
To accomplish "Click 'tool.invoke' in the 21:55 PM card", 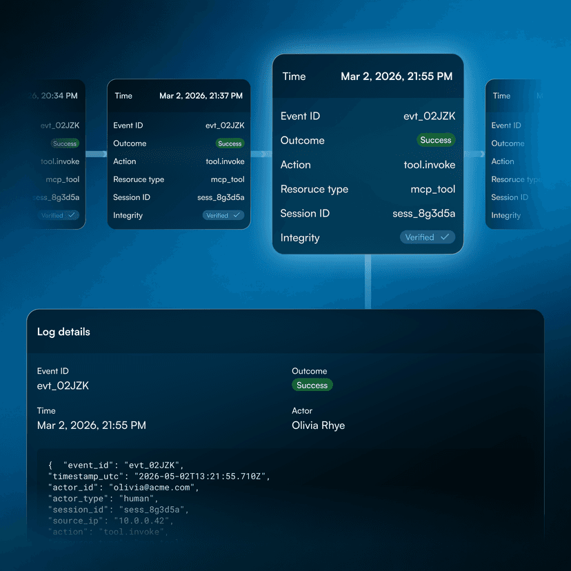I will [430, 165].
